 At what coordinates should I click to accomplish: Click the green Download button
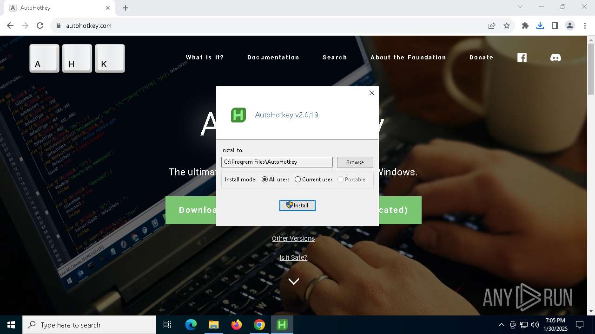pos(191,210)
